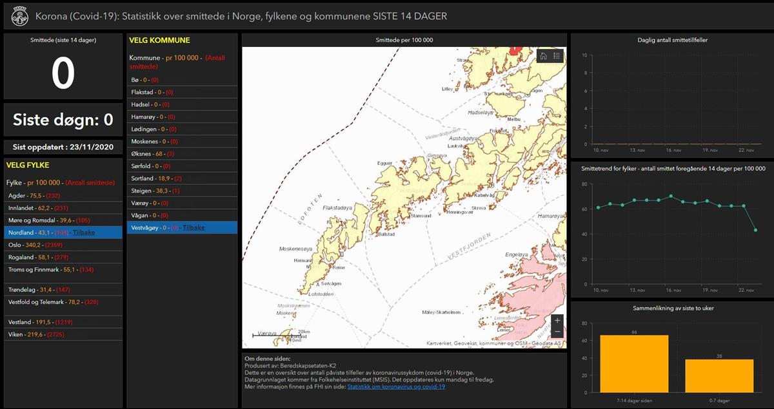Choose Sortland in the kommune list
The width and height of the screenshot is (774, 409).
tap(156, 178)
